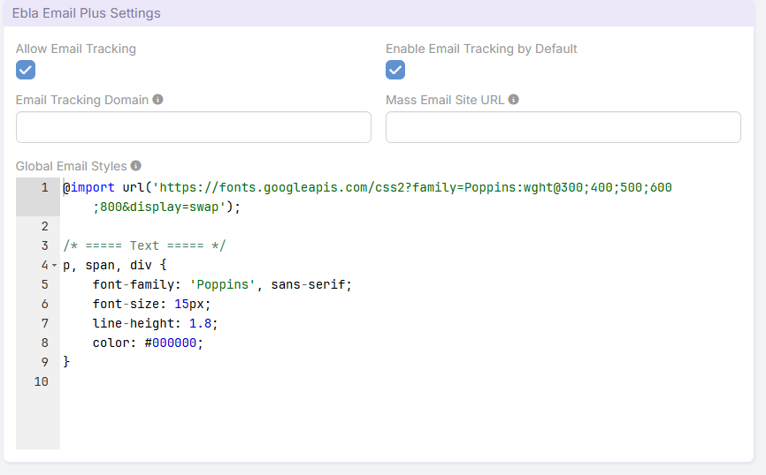Click the Allow Email Tracking label
The width and height of the screenshot is (766, 475).
(x=76, y=49)
